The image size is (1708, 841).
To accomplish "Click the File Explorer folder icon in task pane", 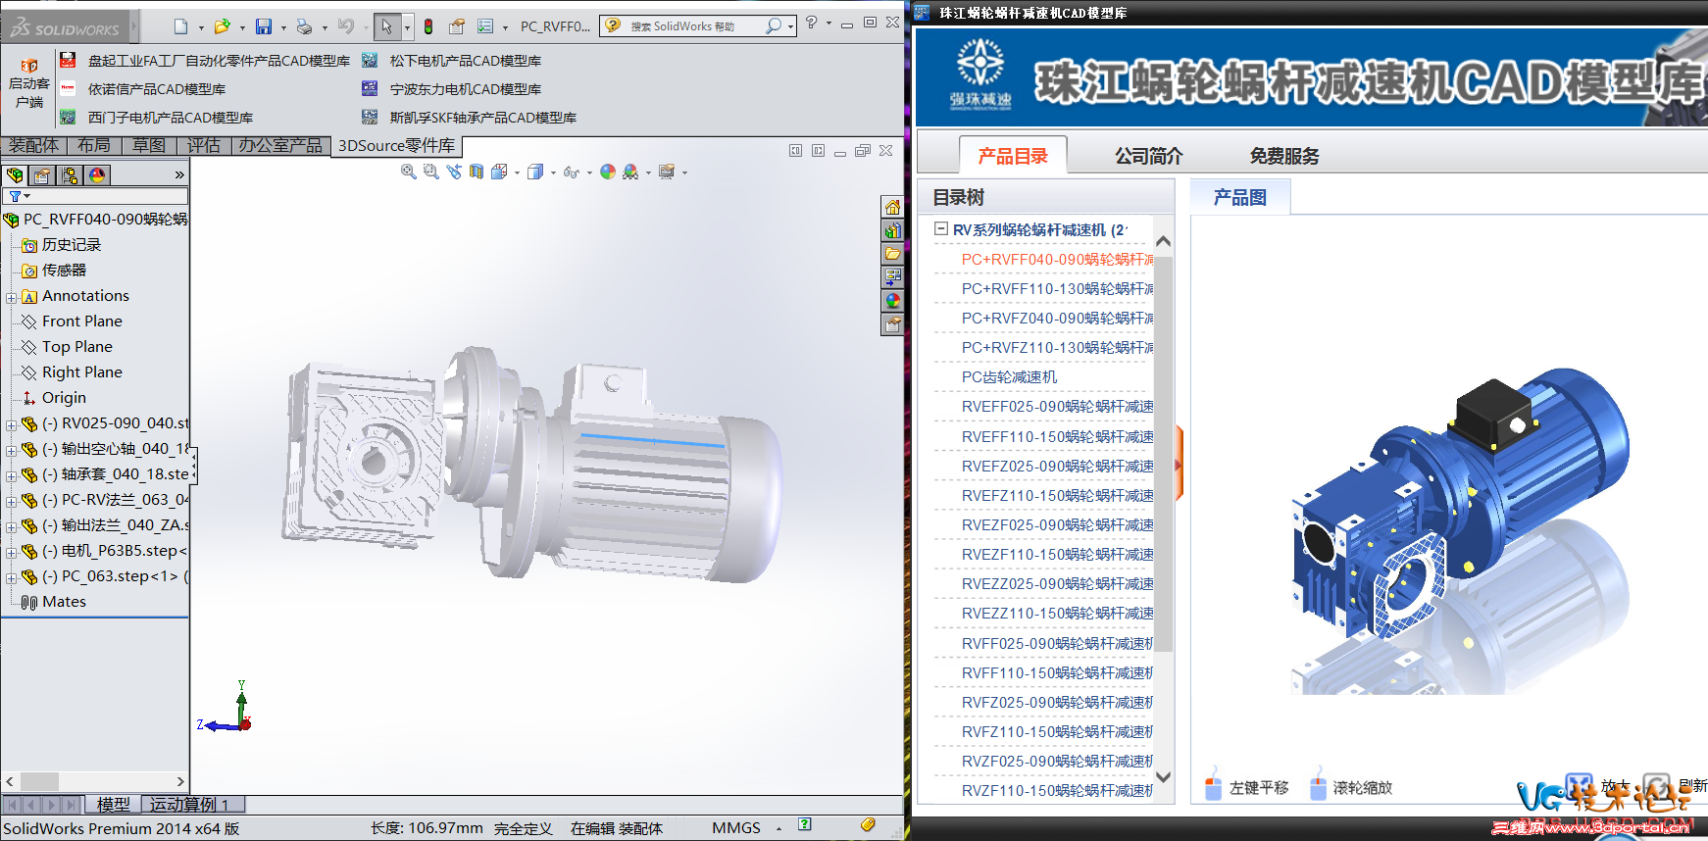I will click(x=892, y=254).
